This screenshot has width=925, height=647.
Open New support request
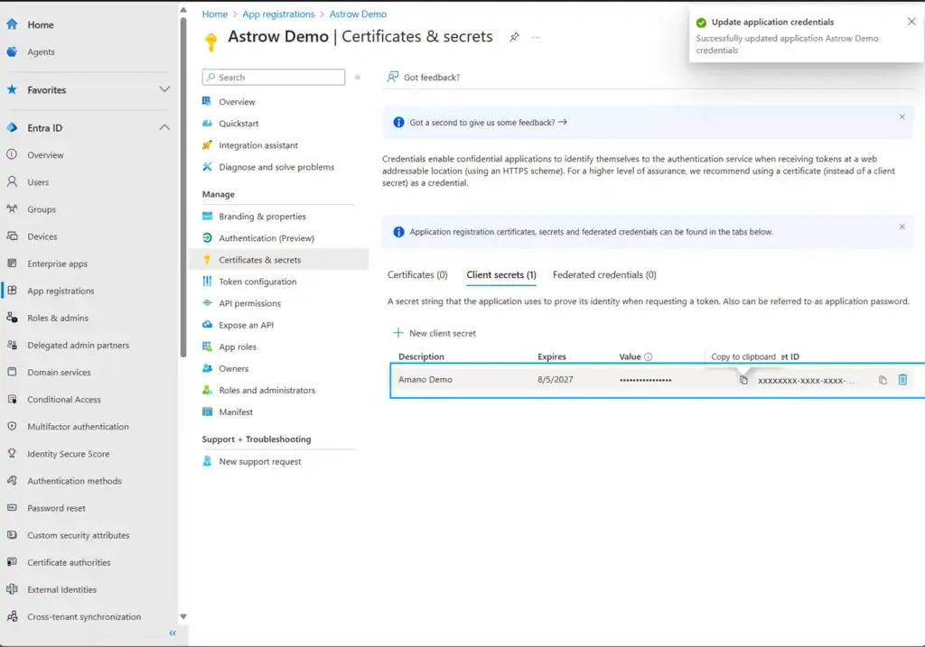(x=259, y=461)
